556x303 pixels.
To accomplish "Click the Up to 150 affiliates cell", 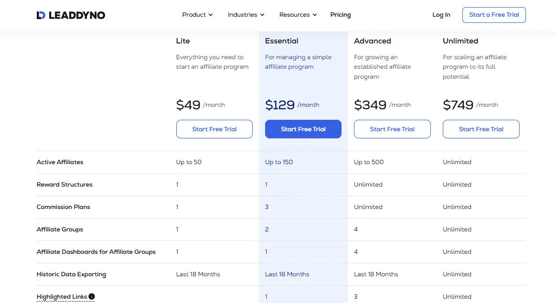I will point(279,162).
